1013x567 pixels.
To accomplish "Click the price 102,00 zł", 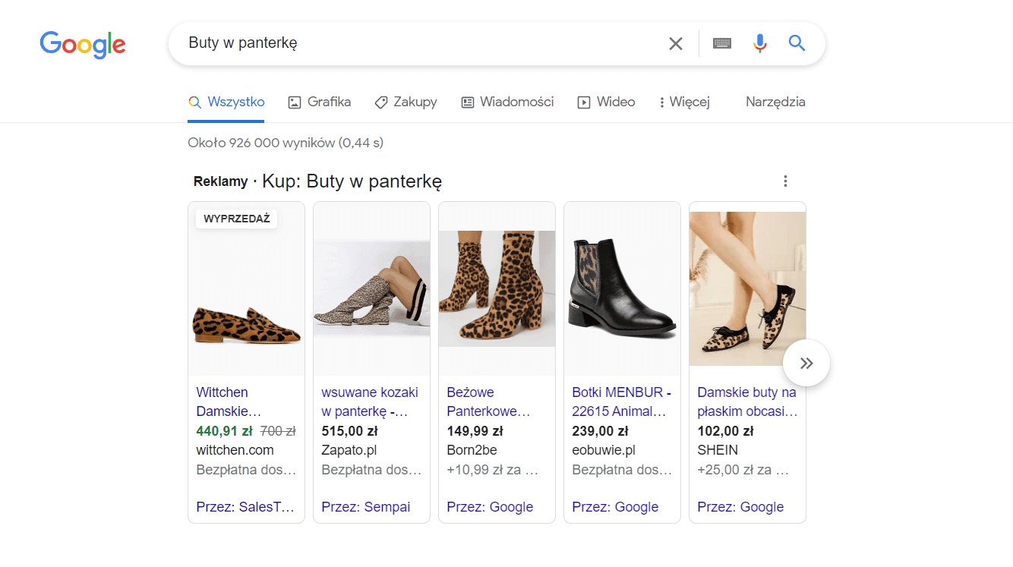I will point(725,431).
